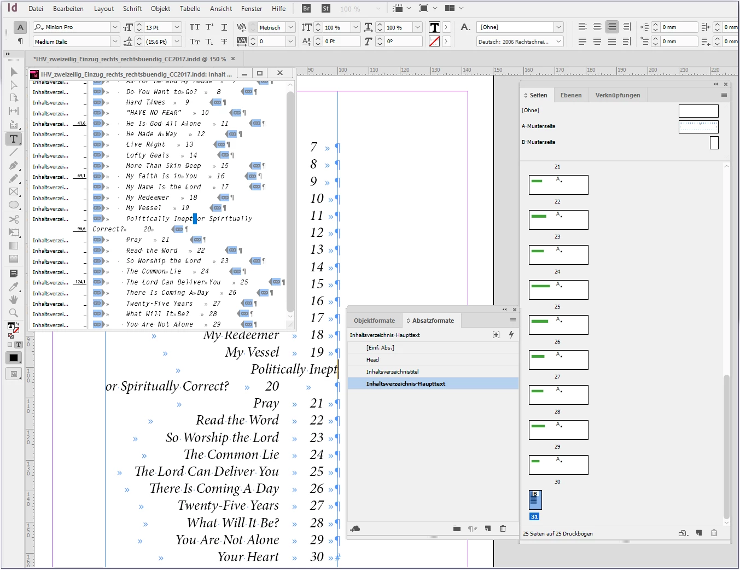The width and height of the screenshot is (740, 570).
Task: Select page 31 thumbnail in Seiten panel
Action: tap(535, 499)
